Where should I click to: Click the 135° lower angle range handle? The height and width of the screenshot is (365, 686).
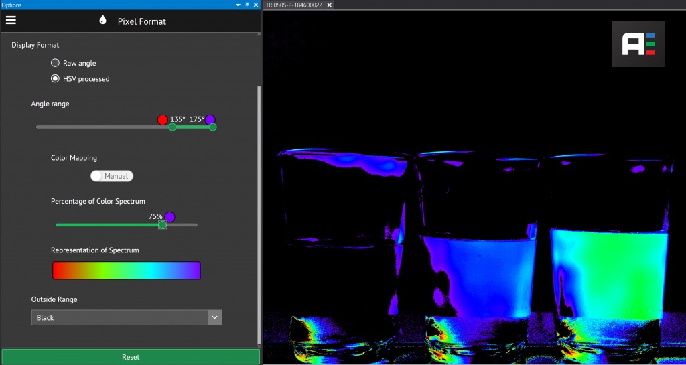coord(172,127)
